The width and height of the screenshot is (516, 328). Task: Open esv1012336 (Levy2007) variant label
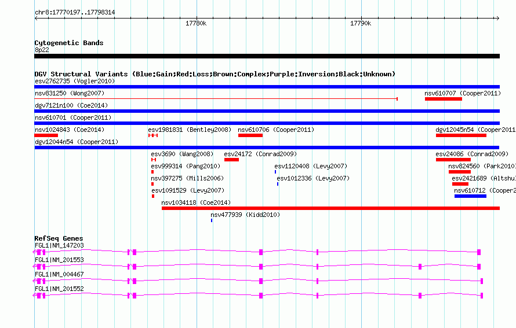click(x=313, y=178)
